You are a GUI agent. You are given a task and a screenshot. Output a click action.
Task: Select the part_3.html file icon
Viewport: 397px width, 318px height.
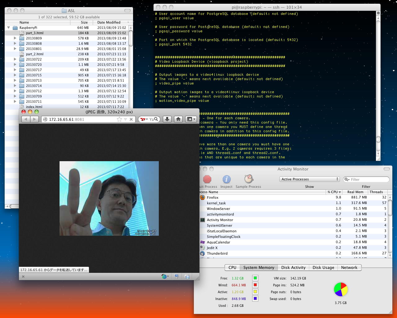pyautogui.click(x=22, y=33)
